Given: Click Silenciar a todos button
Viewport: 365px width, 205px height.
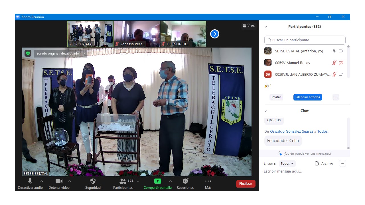Looking at the screenshot, I should tap(308, 97).
